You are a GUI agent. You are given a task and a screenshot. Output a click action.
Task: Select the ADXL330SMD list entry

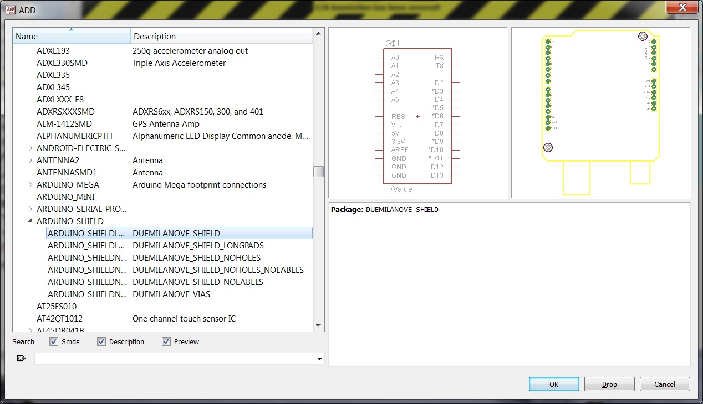62,63
